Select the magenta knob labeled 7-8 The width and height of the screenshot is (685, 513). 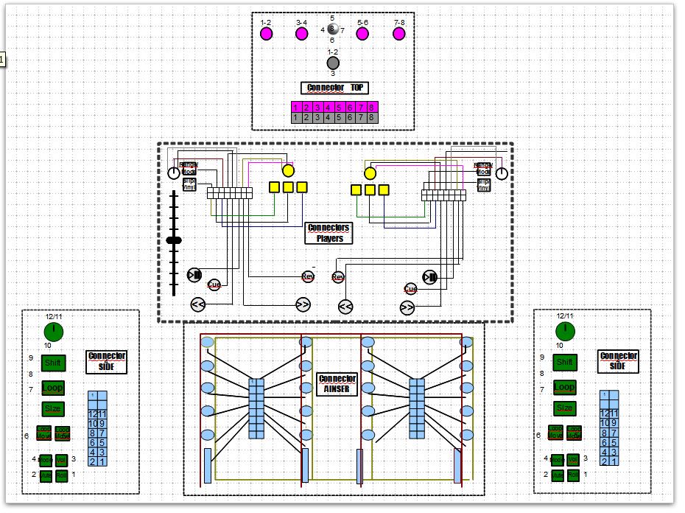[399, 33]
